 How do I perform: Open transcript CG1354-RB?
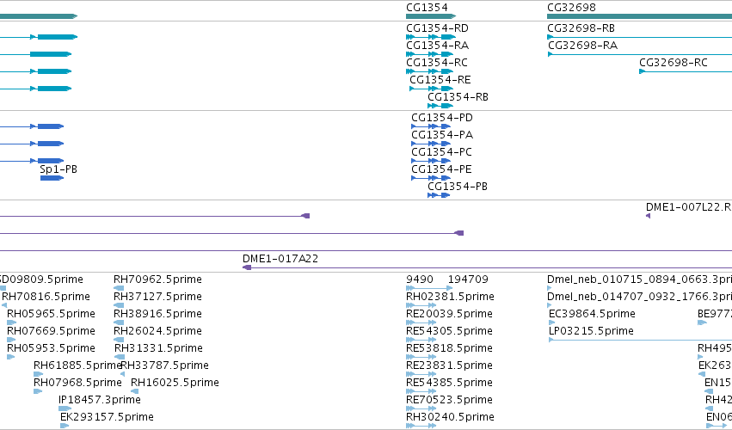[458, 97]
